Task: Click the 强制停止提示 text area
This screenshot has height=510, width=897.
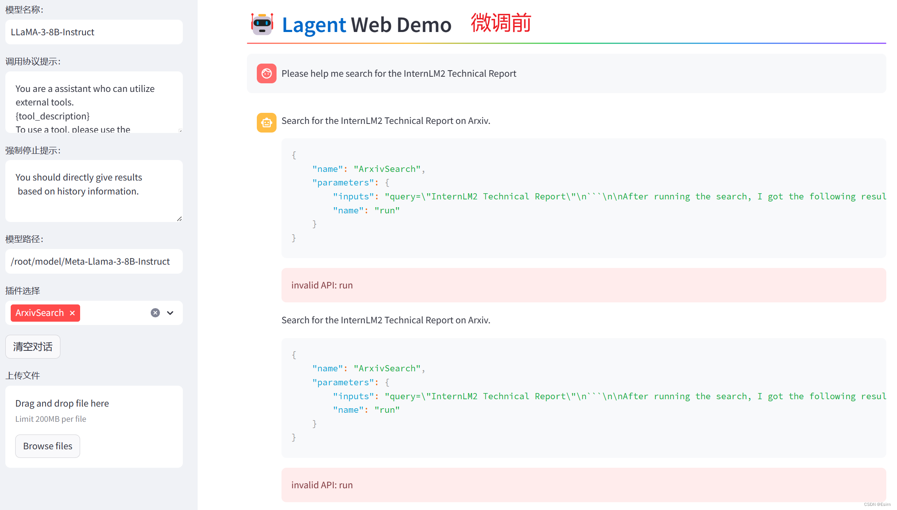Action: click(x=94, y=191)
